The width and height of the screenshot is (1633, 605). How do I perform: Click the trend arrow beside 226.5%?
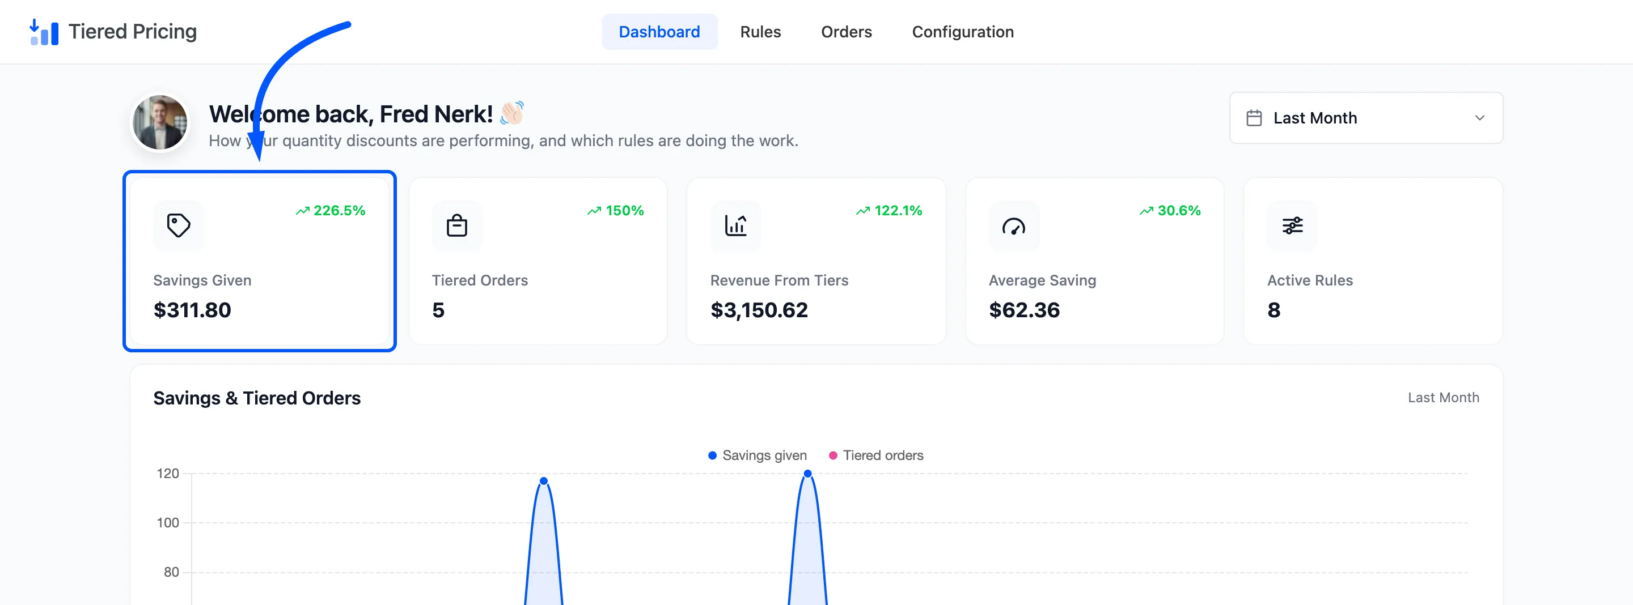303,211
